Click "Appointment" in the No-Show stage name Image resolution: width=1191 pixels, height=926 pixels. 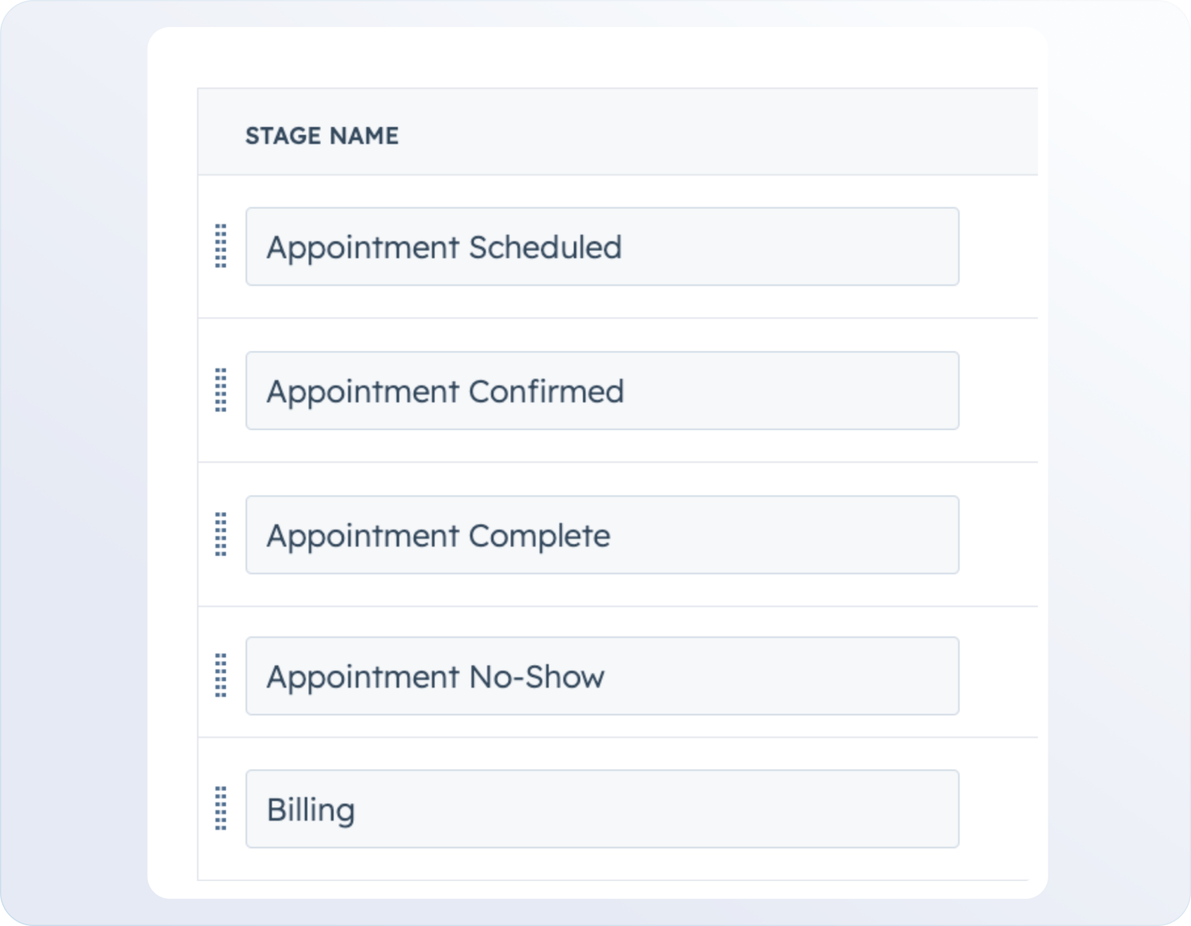pos(362,677)
